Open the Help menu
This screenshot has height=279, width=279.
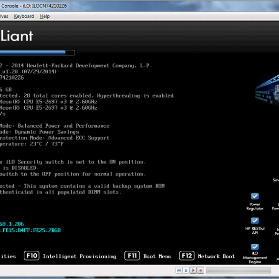[x=45, y=16]
